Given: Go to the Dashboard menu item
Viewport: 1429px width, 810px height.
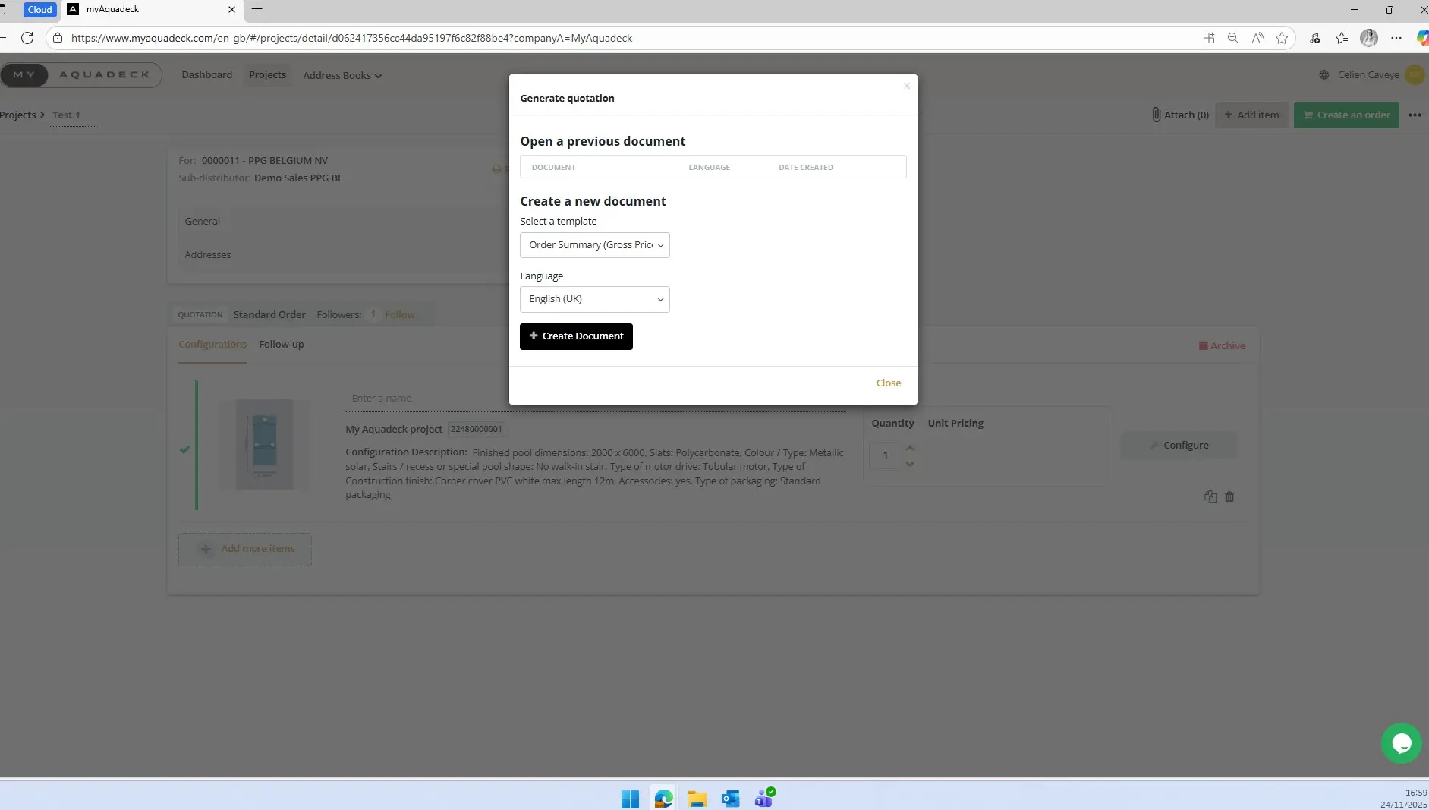Looking at the screenshot, I should pyautogui.click(x=206, y=75).
